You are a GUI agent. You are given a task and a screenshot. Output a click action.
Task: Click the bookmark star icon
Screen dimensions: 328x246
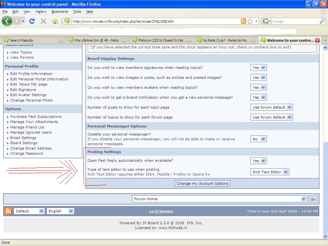(250, 21)
